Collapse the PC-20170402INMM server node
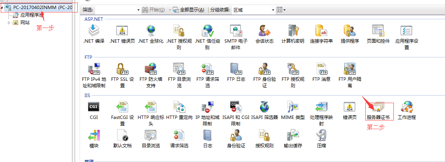Screen dimensions: 445x162 coord(3,8)
